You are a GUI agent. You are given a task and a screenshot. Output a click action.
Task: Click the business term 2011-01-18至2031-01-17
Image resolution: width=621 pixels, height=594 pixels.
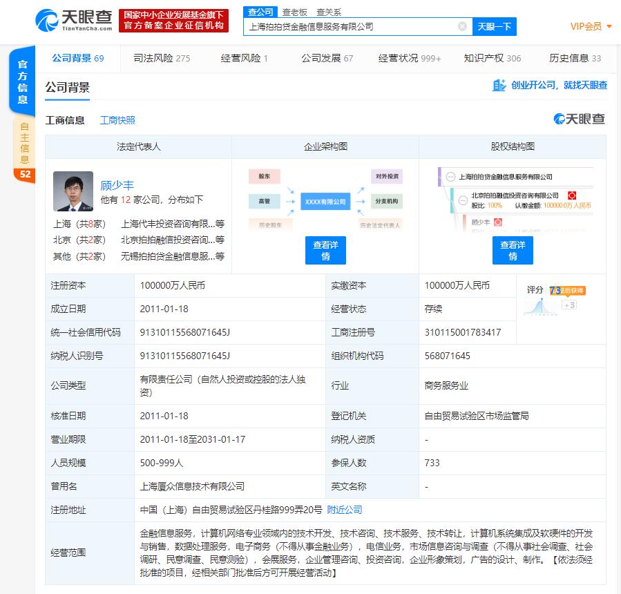tap(193, 439)
